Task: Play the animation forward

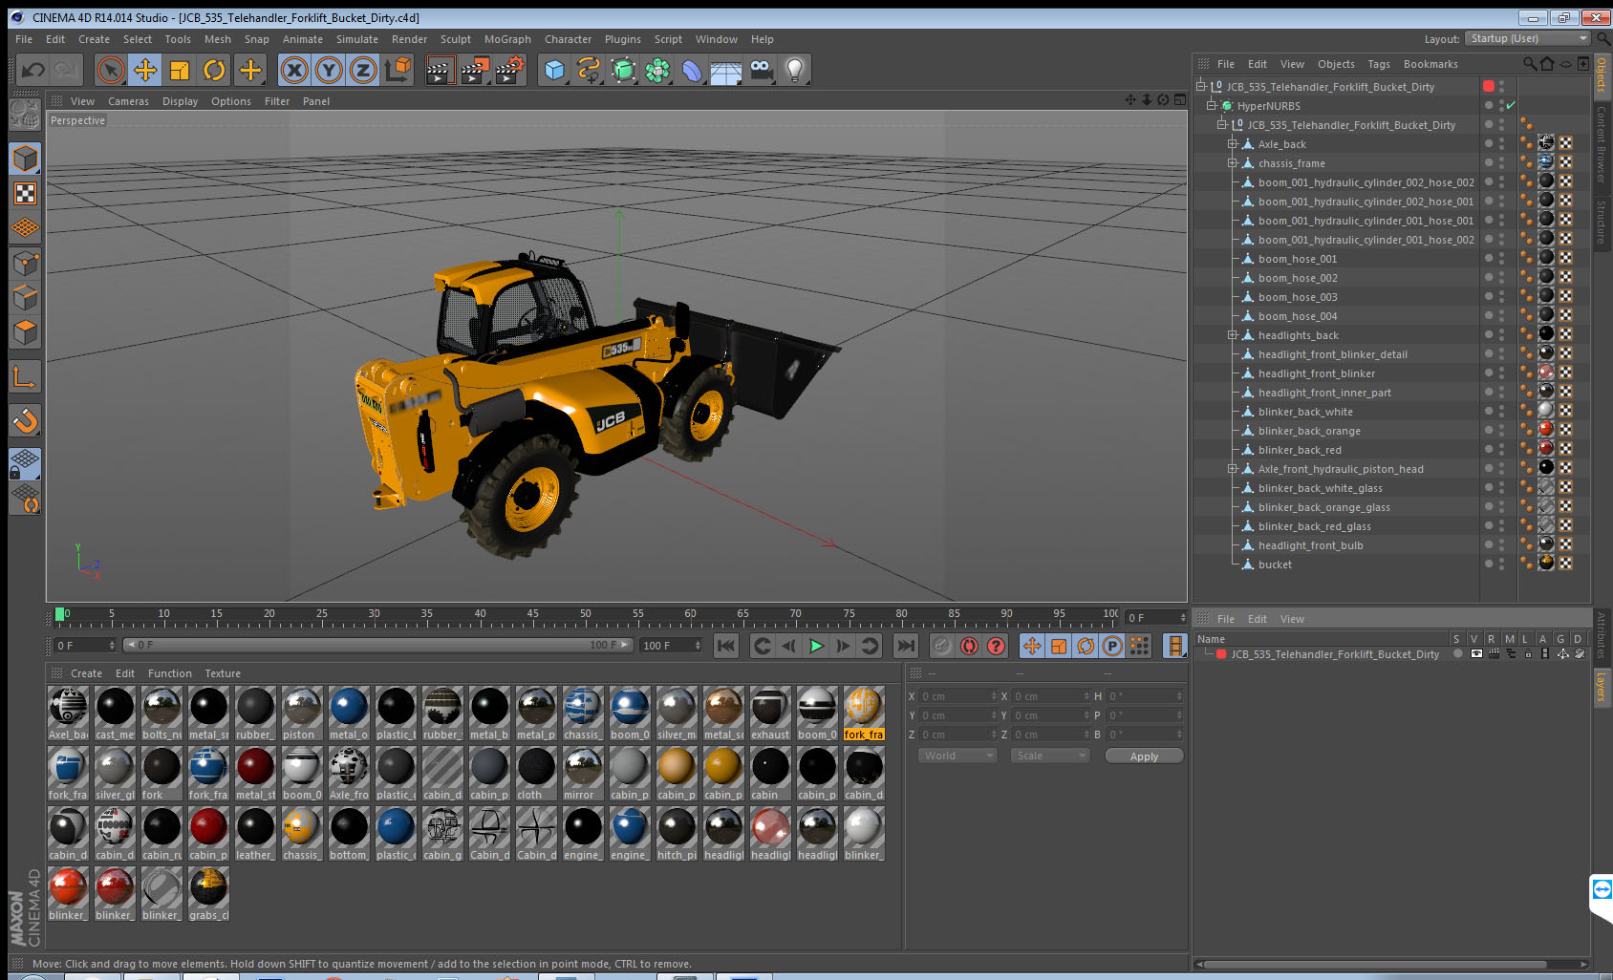Action: (x=816, y=646)
